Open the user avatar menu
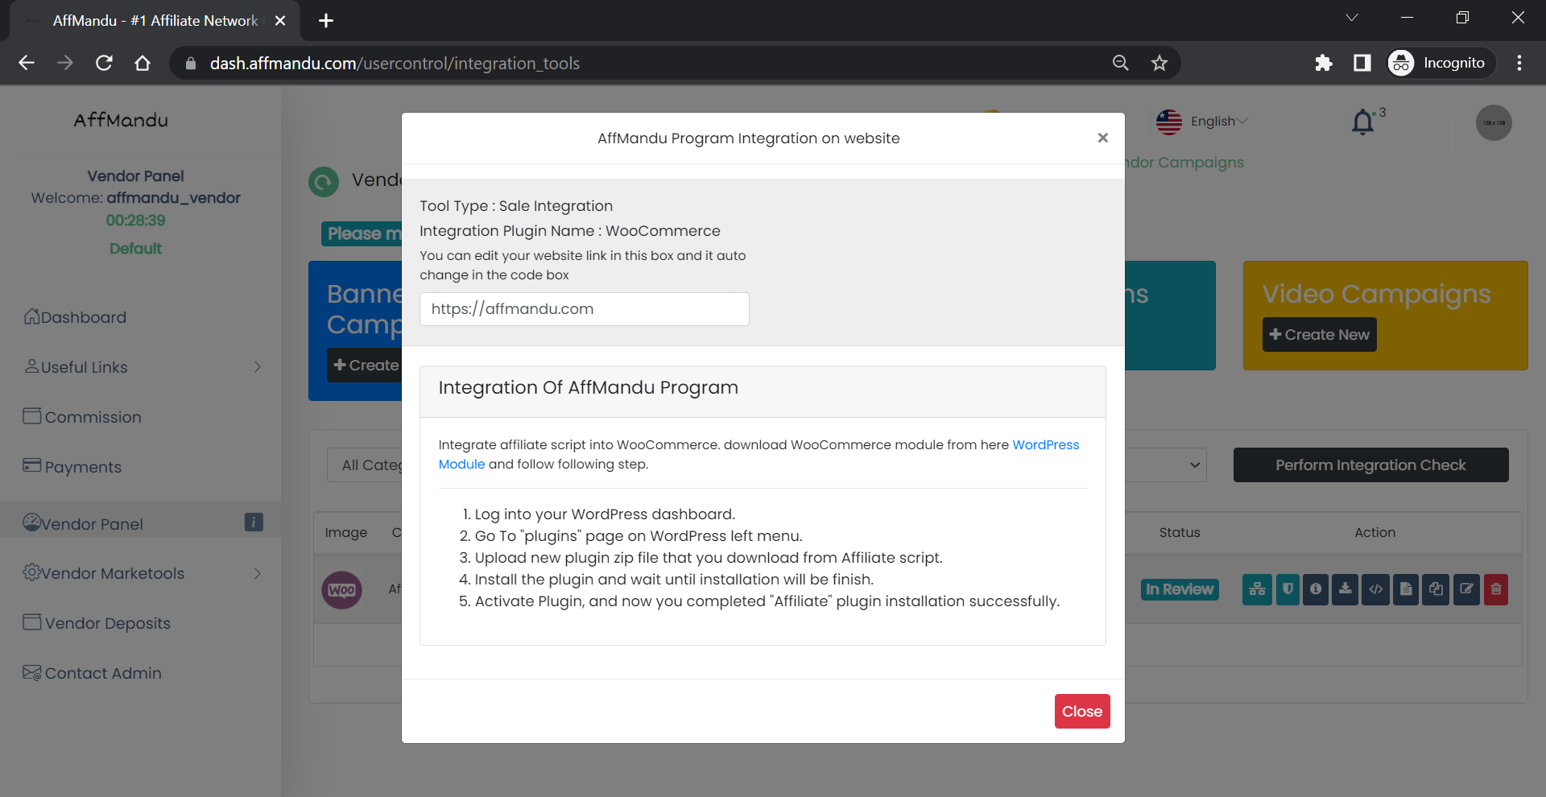Screen dimensions: 1546x797 pos(1494,122)
